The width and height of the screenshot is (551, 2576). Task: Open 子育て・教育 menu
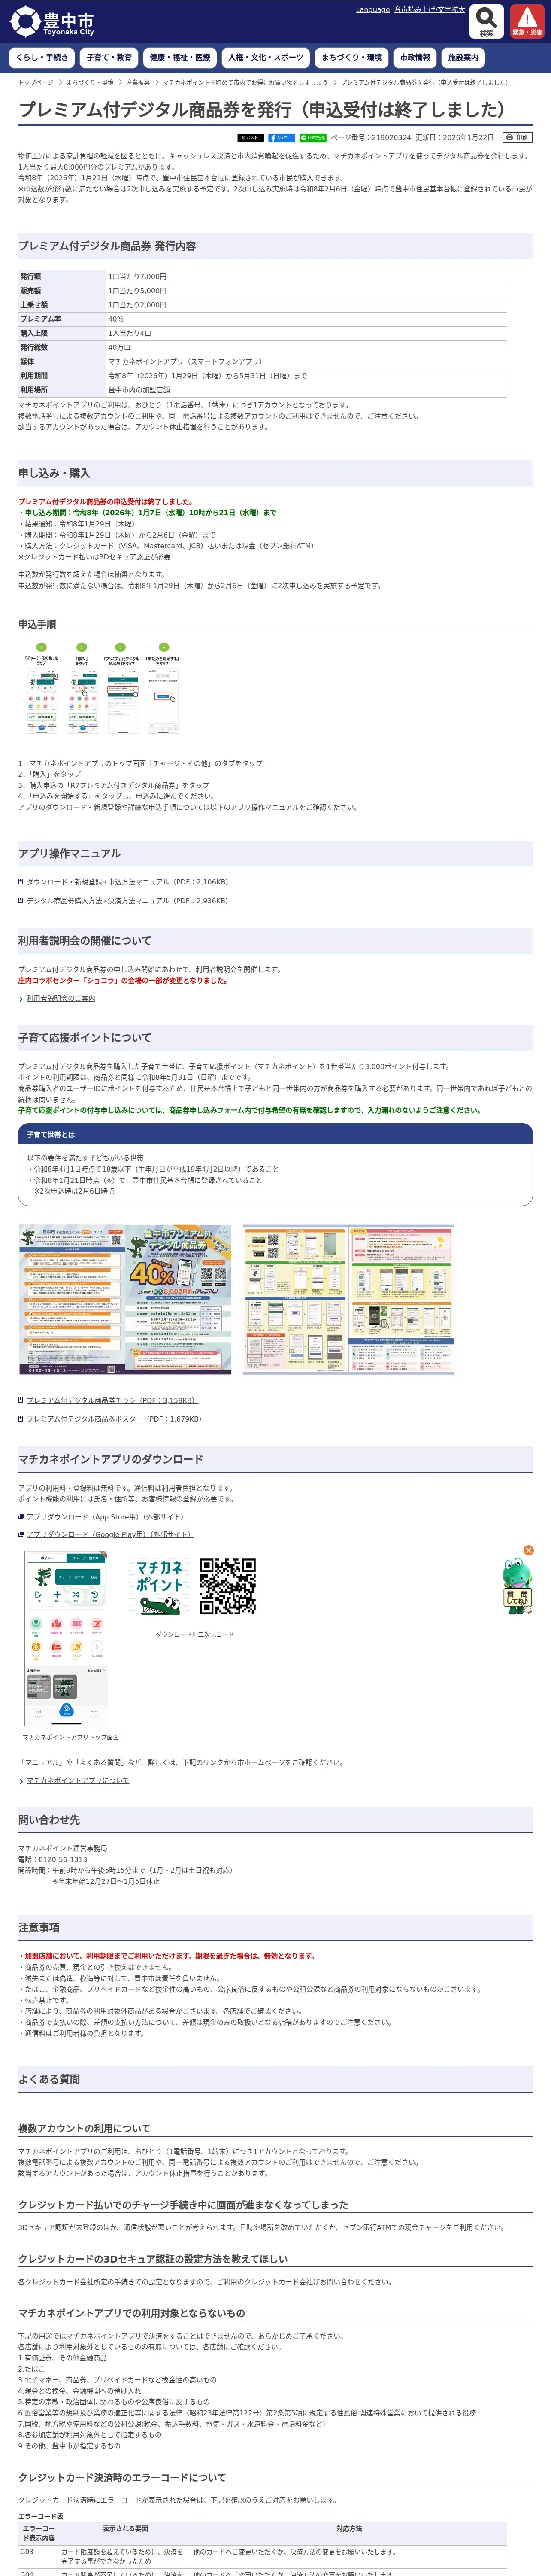tap(109, 57)
